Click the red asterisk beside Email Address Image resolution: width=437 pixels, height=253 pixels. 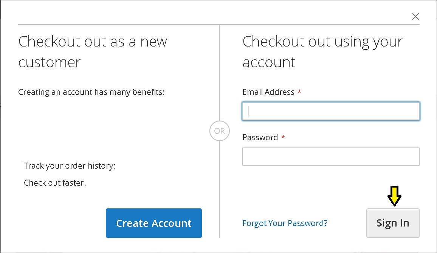299,92
